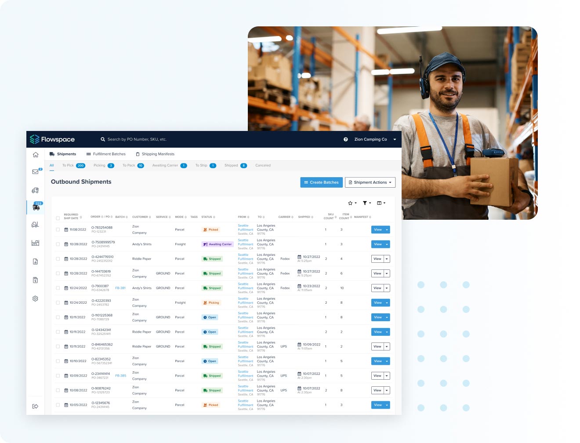Screen dimensions: 580x443
Task: Open fulfillment batch FB-381 link
Action: 120,288
